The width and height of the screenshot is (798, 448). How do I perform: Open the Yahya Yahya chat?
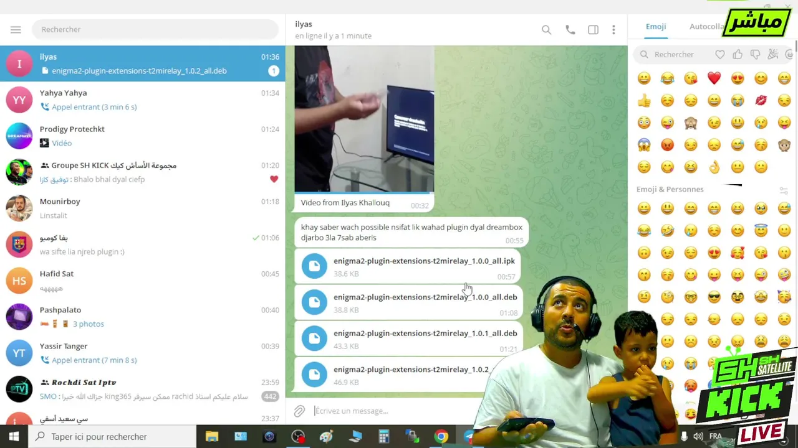coord(142,100)
